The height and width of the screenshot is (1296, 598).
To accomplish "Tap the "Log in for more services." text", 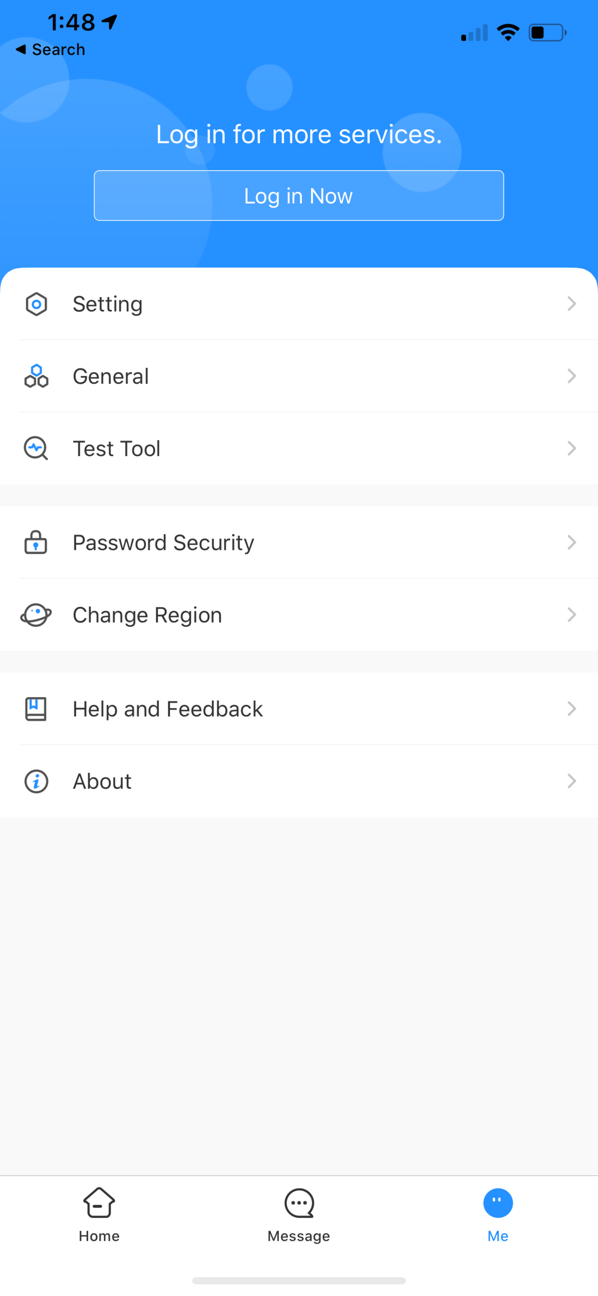I will 299,135.
